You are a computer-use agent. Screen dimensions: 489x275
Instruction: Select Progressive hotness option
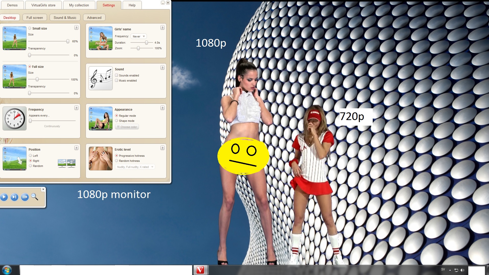117,155
